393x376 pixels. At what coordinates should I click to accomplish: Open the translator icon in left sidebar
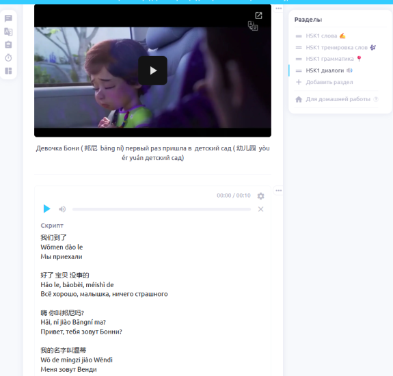click(8, 32)
